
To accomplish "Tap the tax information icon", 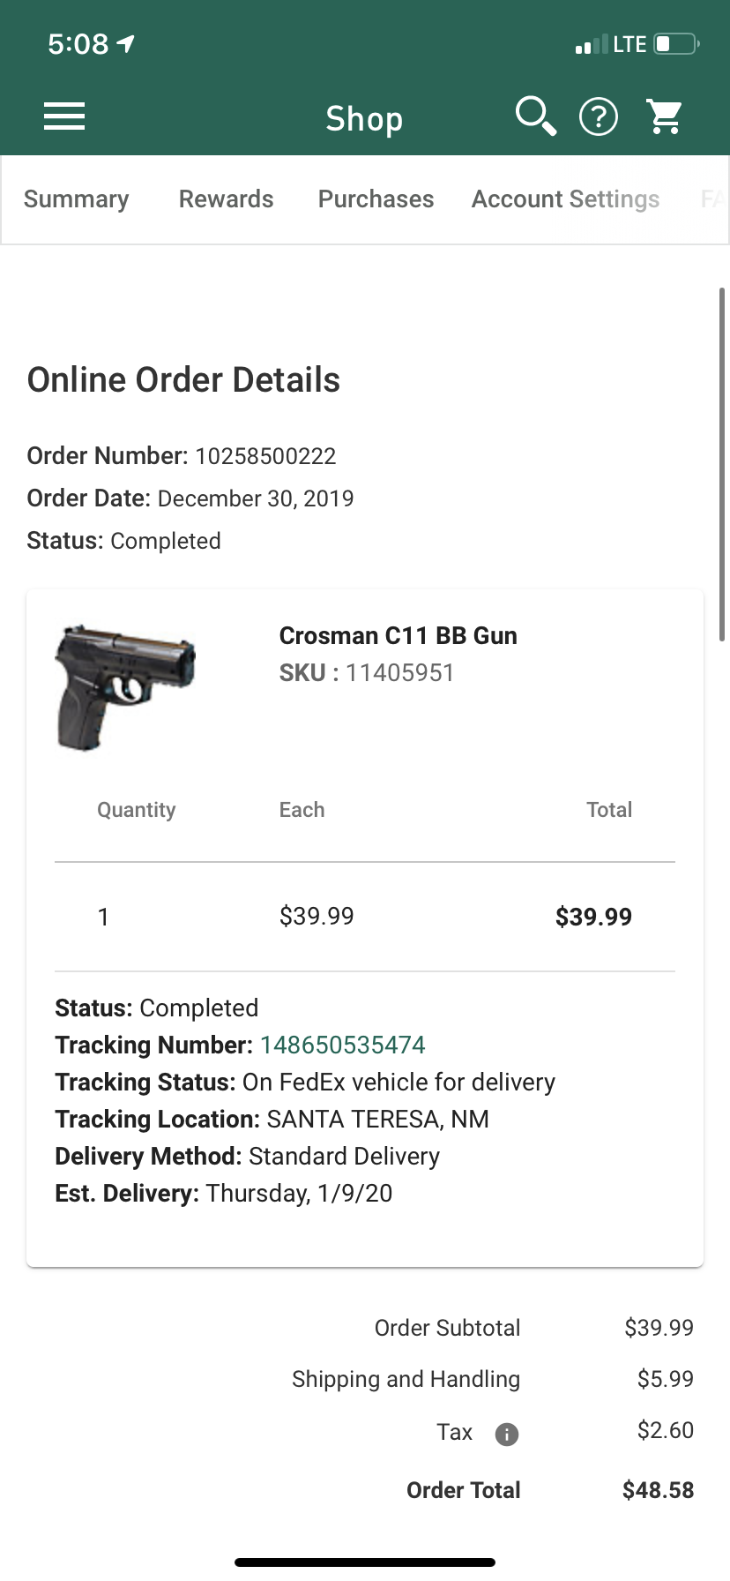I will [506, 1433].
